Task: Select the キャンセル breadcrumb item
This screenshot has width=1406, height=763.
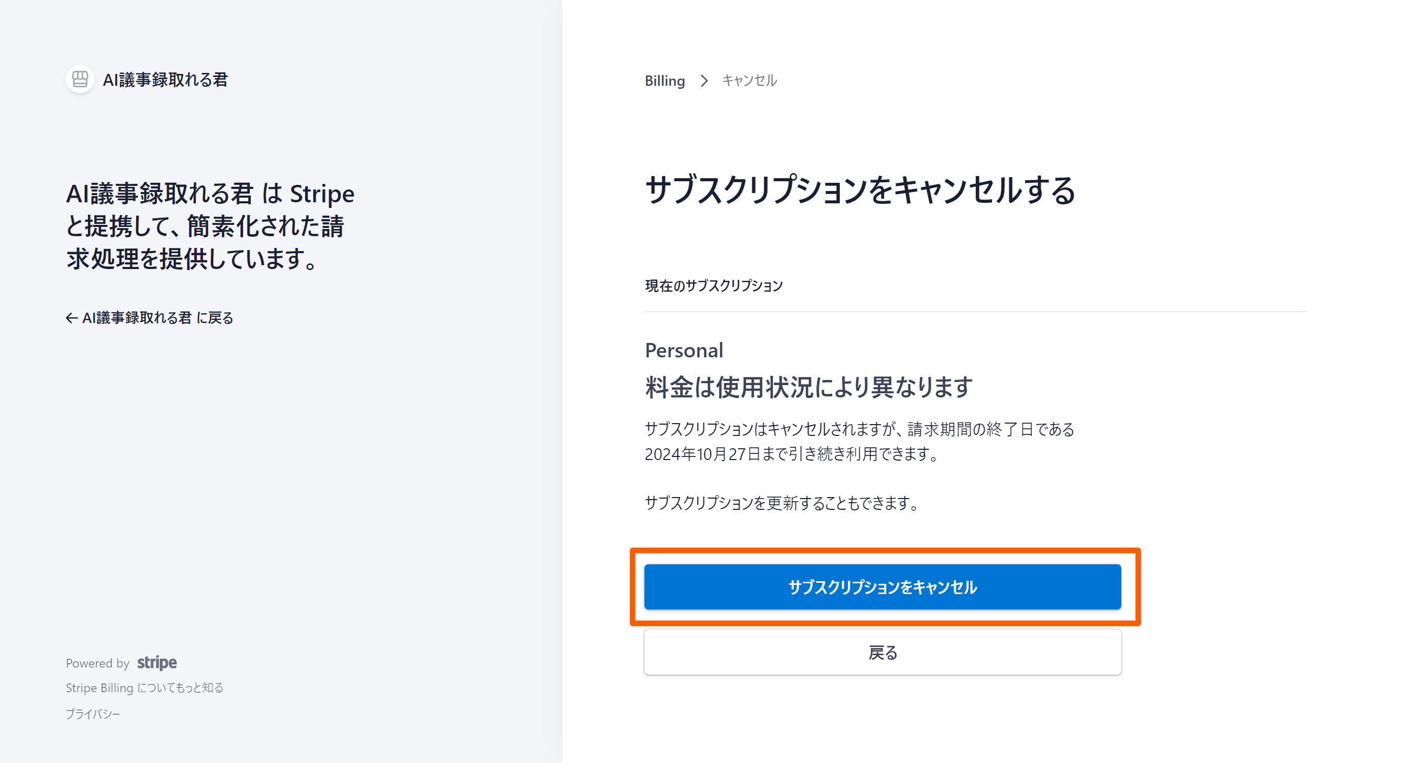Action: pyautogui.click(x=749, y=81)
